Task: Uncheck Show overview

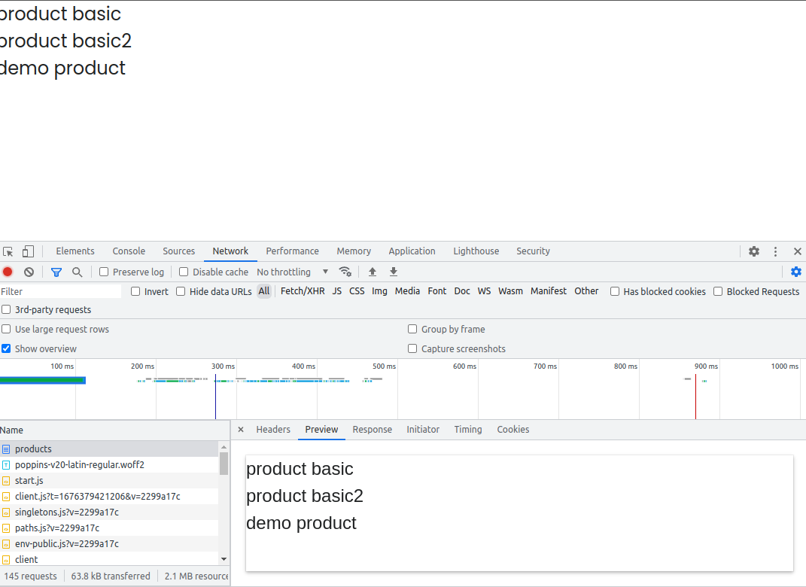Action: coord(6,348)
